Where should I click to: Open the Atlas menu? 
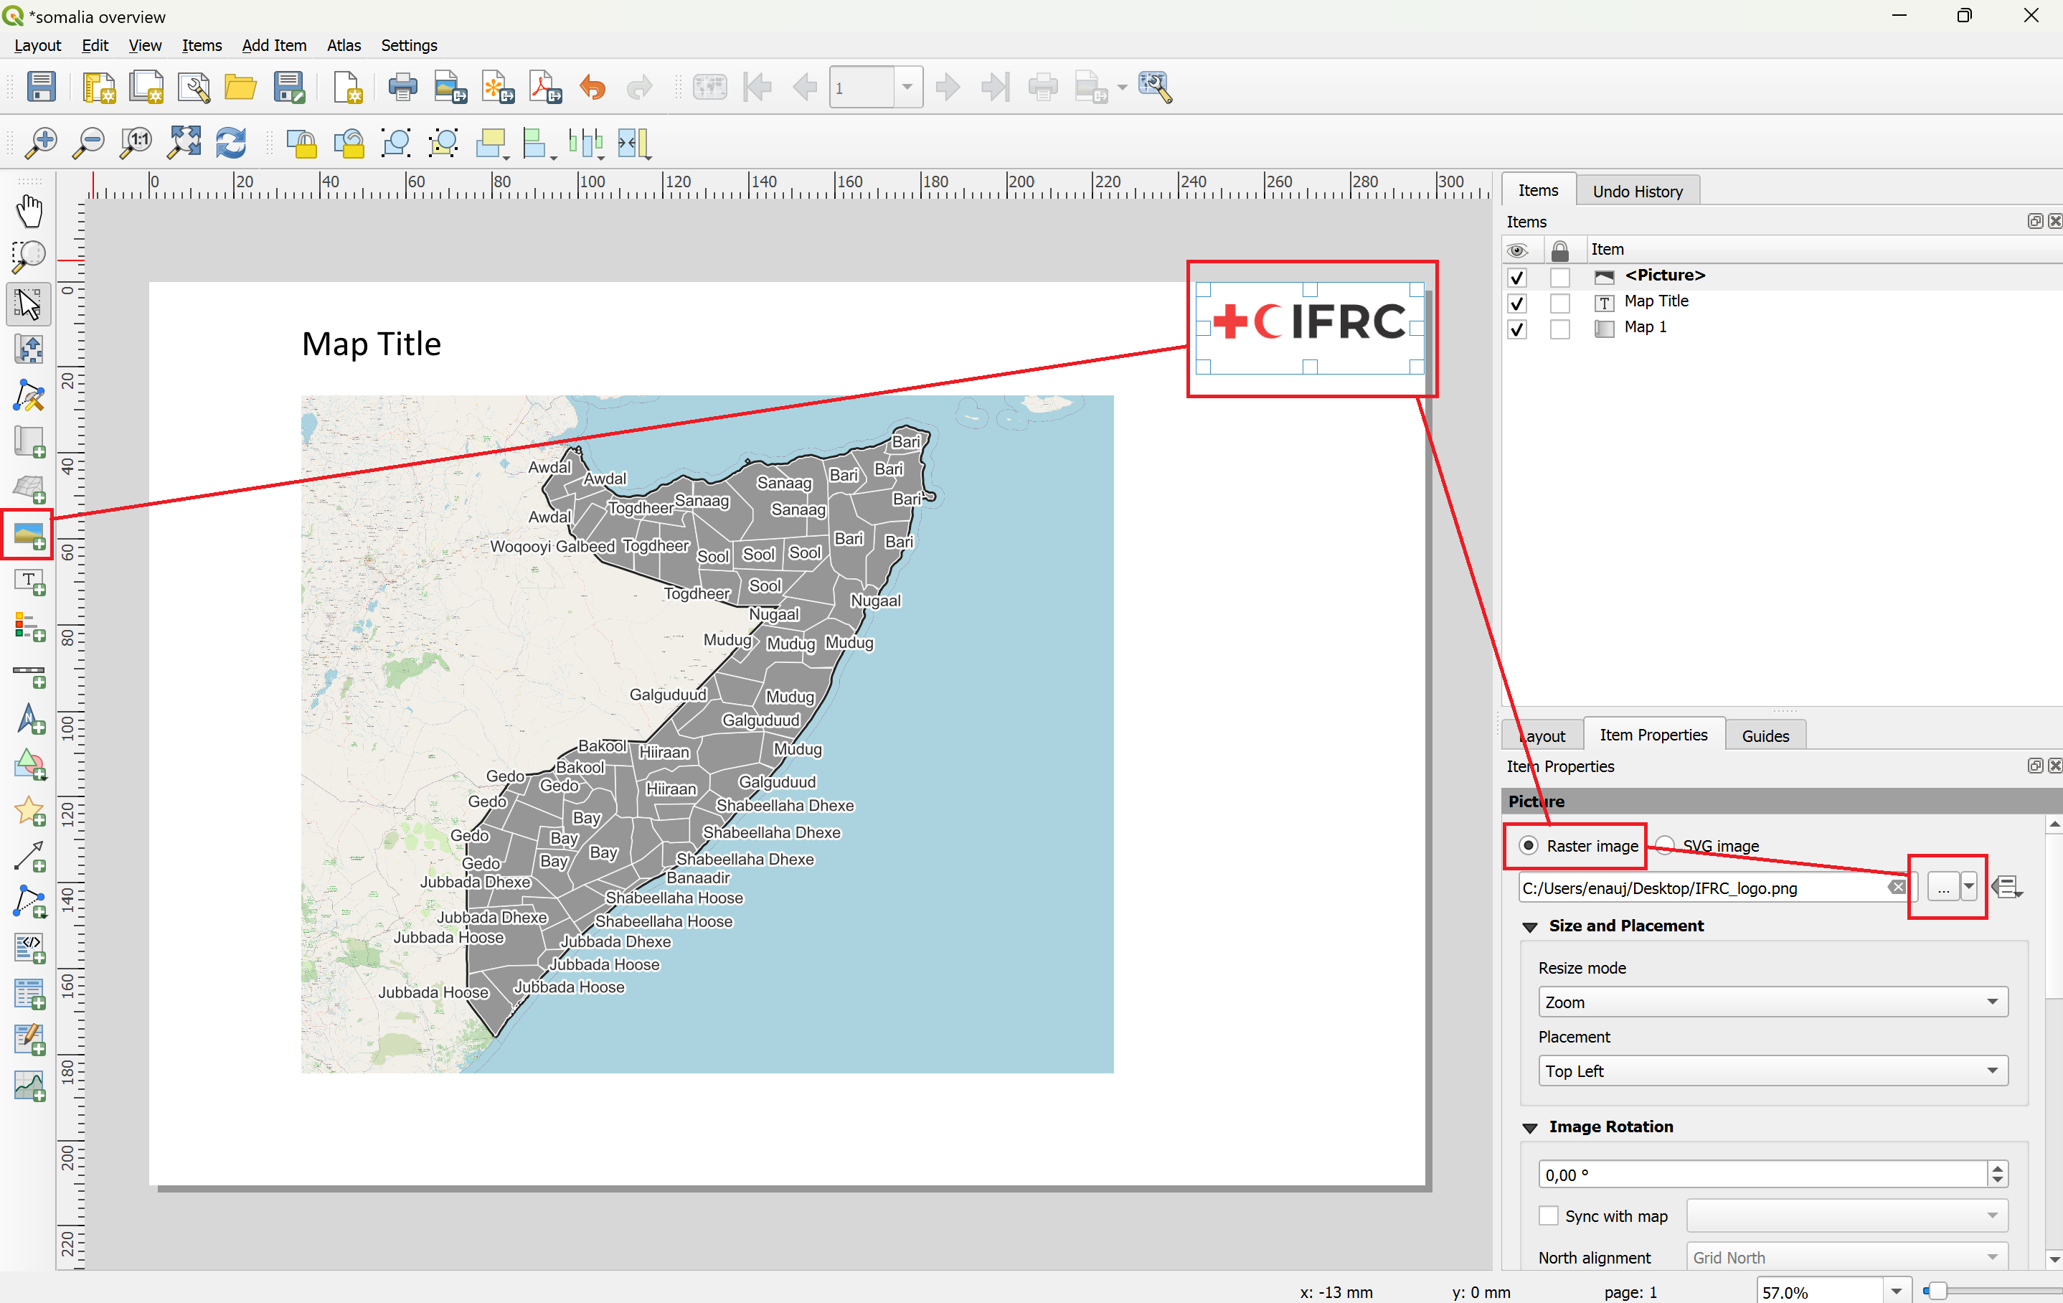[x=343, y=45]
